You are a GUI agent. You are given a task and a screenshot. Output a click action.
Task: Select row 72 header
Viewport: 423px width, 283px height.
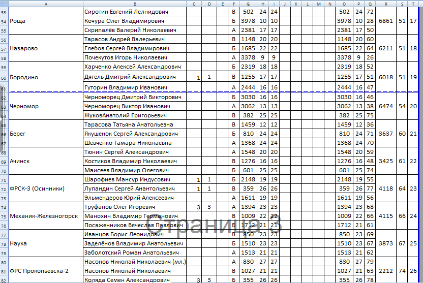(4, 189)
